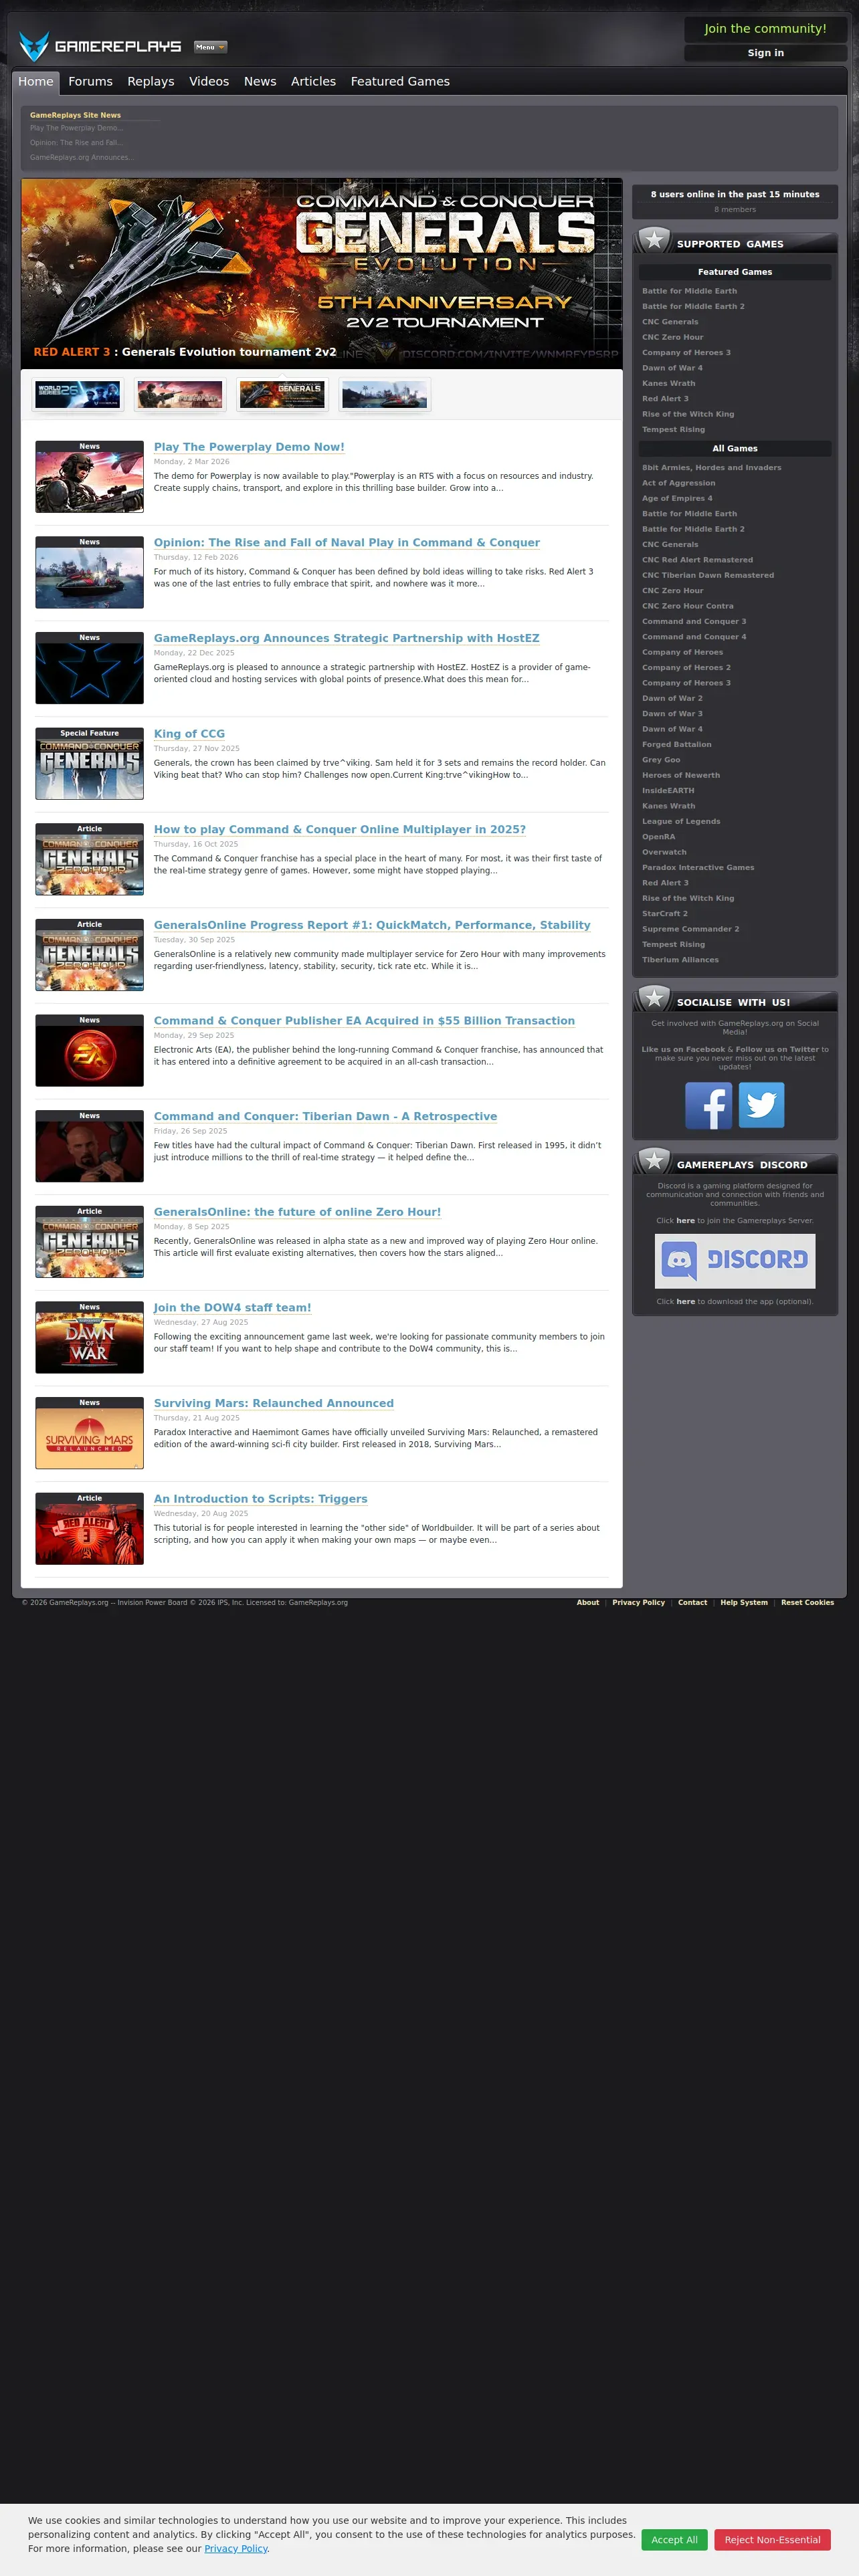Select the Generals slider thumbnail

[x=282, y=395]
